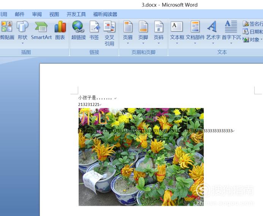Expand the 对象 dropdown arrow
The width and height of the screenshot is (263, 216).
(261, 40)
